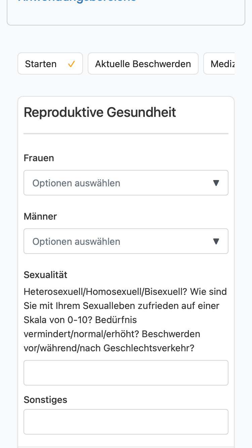Click the Männer dropdown arrow triangle
This screenshot has height=448, width=252.
(216, 241)
